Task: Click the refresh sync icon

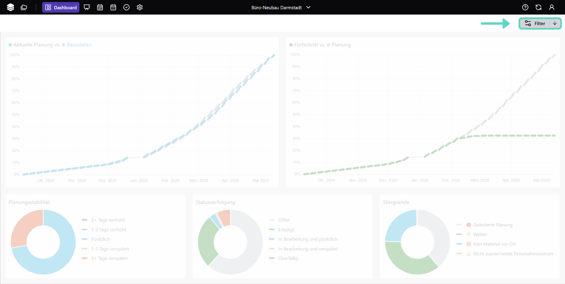Action: pos(539,7)
